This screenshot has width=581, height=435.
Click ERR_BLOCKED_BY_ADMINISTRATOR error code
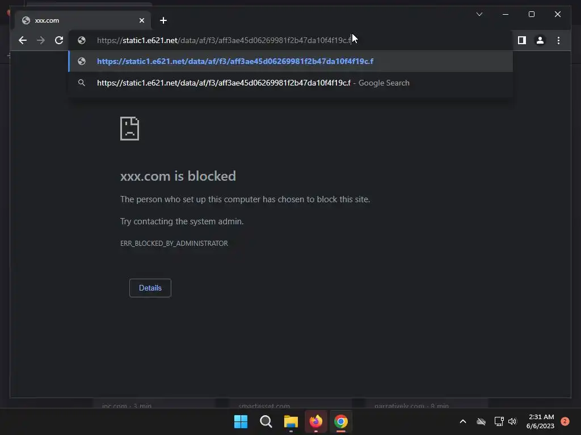pyautogui.click(x=174, y=244)
